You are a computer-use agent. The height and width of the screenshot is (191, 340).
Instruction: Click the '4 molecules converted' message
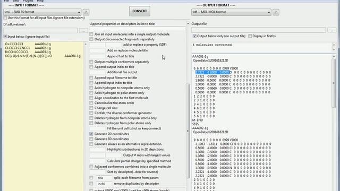click(x=212, y=45)
